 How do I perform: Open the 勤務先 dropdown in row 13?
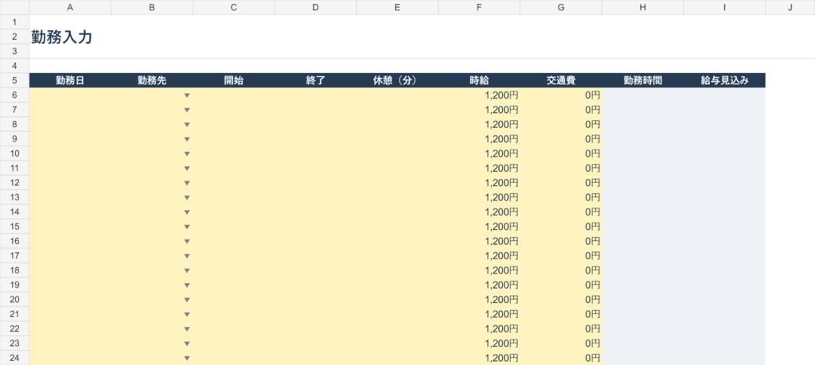click(x=187, y=197)
